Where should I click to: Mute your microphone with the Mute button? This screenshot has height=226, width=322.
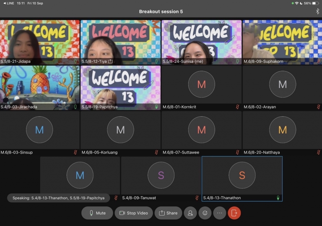[97, 213]
